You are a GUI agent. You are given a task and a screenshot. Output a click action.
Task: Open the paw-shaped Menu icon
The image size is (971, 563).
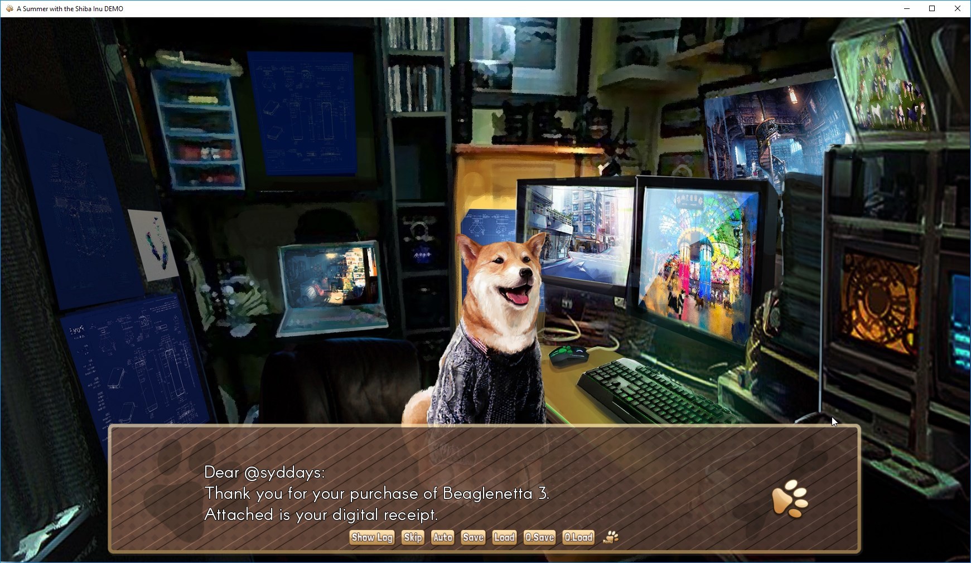611,537
